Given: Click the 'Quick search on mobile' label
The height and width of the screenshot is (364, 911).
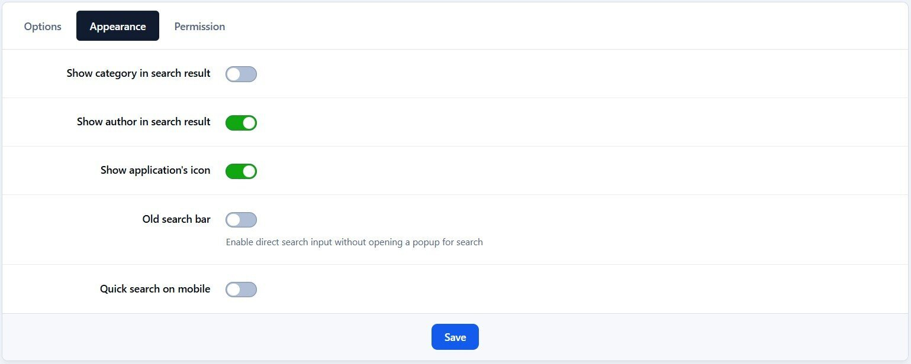Looking at the screenshot, I should (x=155, y=289).
